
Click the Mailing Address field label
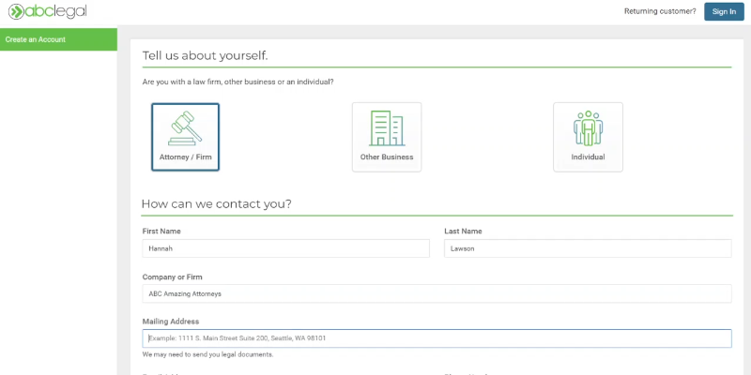171,322
